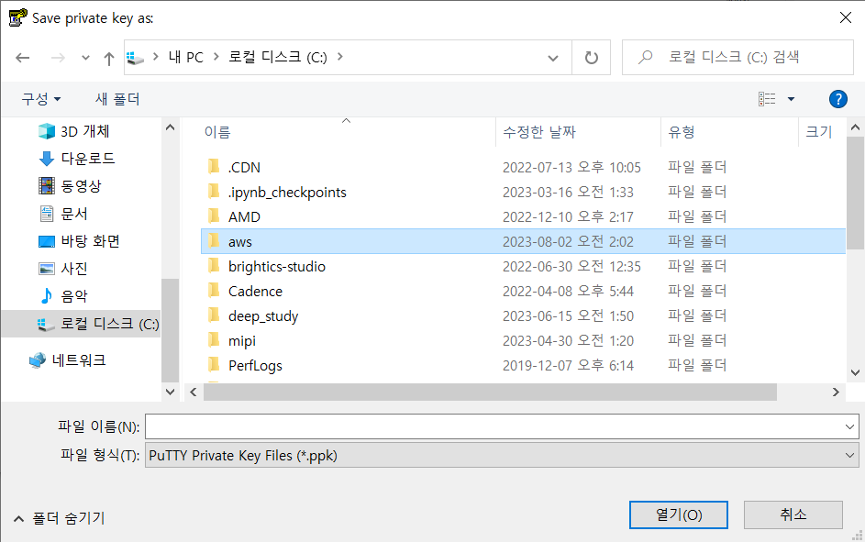Viewport: 865px width, 542px height.
Task: Select the 'aws' folder icon
Action: pos(214,241)
